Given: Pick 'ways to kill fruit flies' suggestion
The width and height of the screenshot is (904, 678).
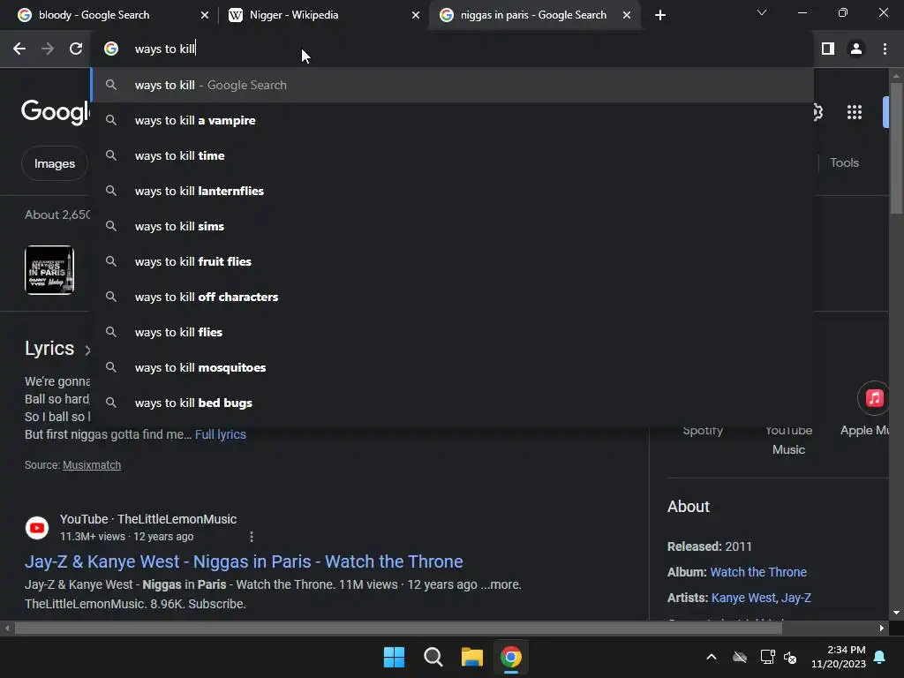Looking at the screenshot, I should click(x=452, y=261).
